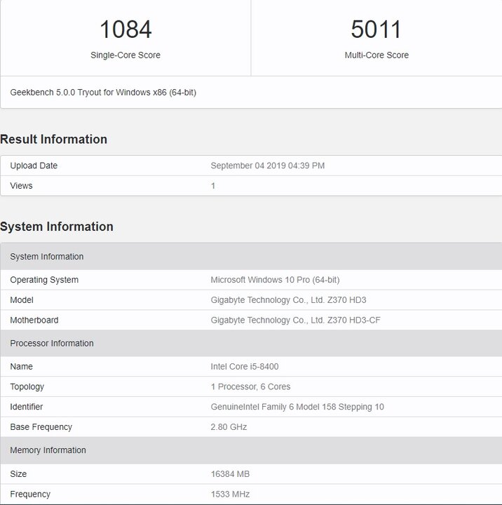Click the Model row label
The image size is (502, 505).
tap(22, 300)
